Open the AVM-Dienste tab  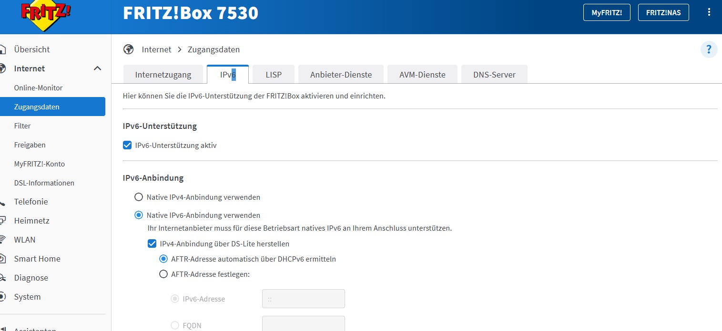click(x=422, y=75)
